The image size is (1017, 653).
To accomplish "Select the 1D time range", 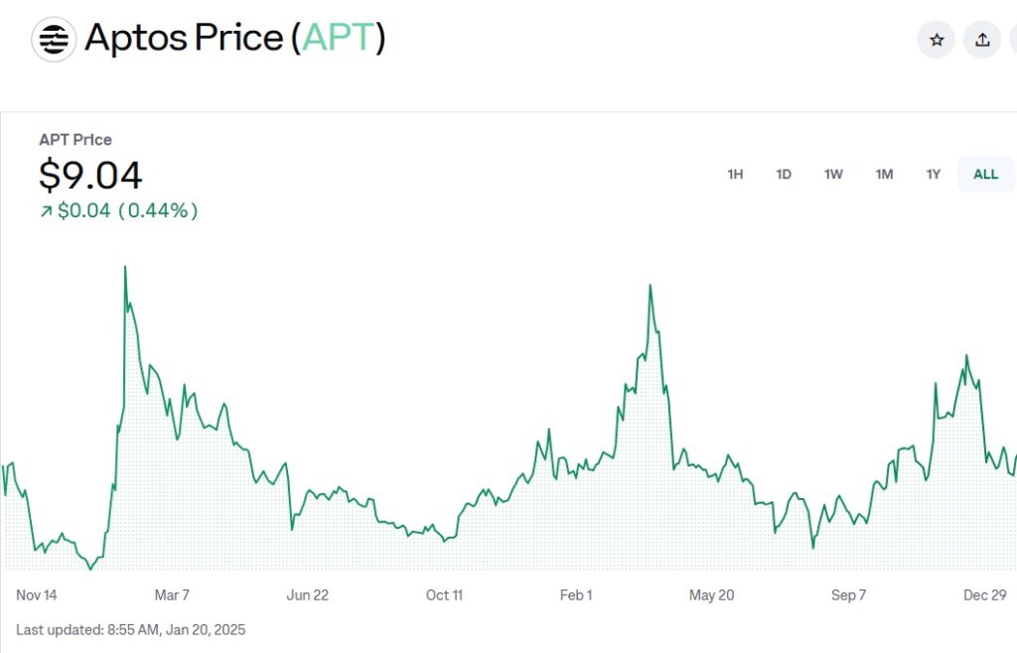I will (784, 174).
